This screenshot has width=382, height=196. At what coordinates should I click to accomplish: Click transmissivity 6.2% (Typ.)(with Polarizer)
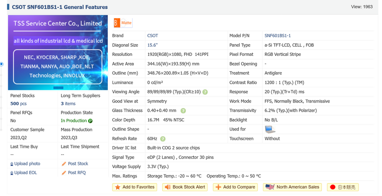pos(290,110)
